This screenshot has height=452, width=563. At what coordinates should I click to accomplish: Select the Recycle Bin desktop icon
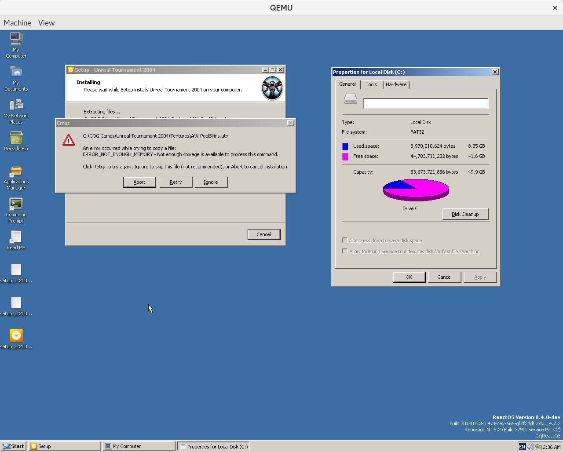[x=16, y=141]
